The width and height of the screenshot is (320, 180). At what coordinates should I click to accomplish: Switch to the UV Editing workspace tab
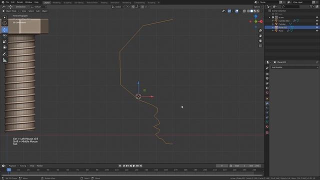[79, 2]
